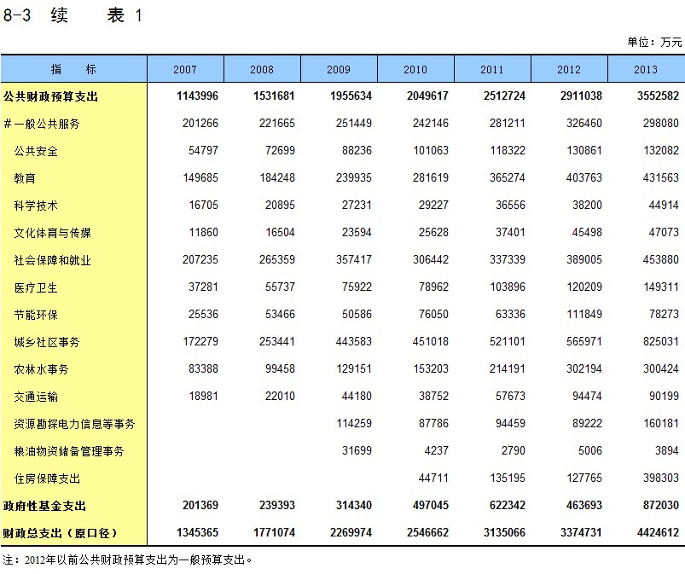The width and height of the screenshot is (685, 574).
Task: Click the 教育 row label
Action: (x=25, y=178)
